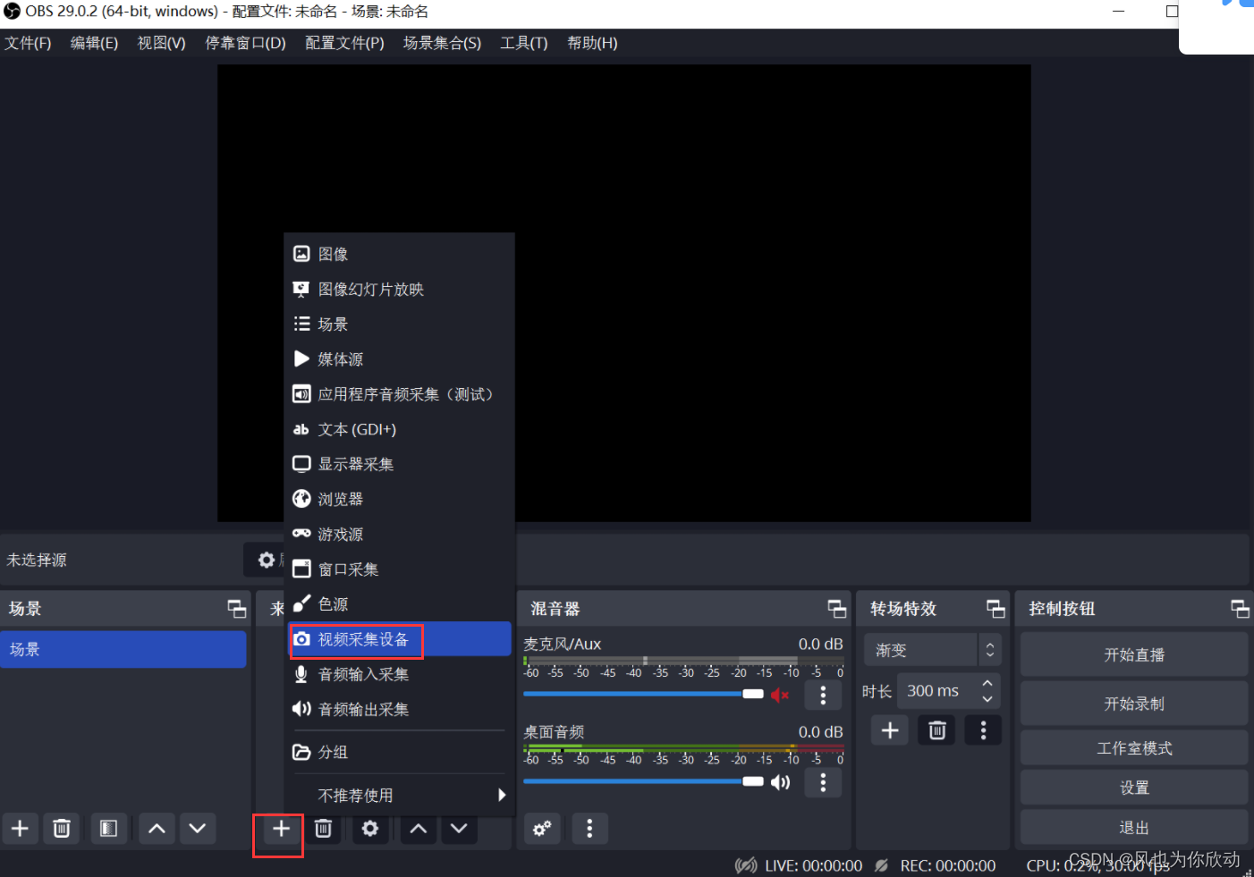The width and height of the screenshot is (1254, 877).
Task: Choose 场景 source in add menu
Action: 400,324
